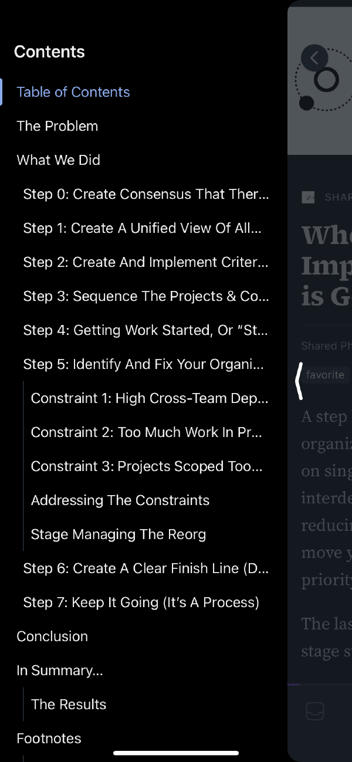Image resolution: width=352 pixels, height=762 pixels.
Task: Tap the reading progress bar
Action: (321, 684)
